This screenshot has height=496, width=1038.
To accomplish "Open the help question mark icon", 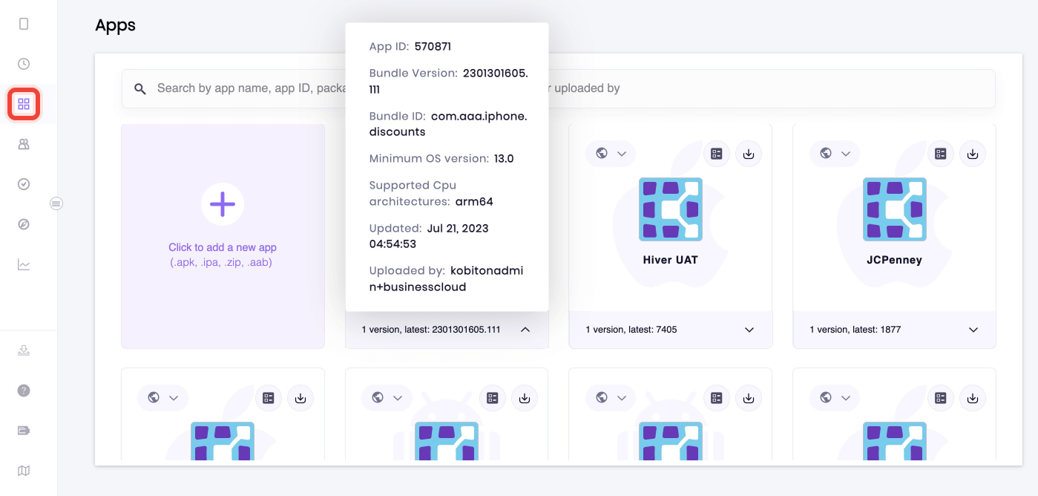I will [24, 391].
